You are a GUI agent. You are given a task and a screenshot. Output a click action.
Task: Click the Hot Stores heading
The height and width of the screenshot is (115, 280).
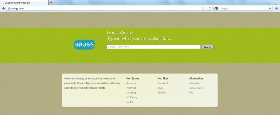pyautogui.click(x=133, y=78)
